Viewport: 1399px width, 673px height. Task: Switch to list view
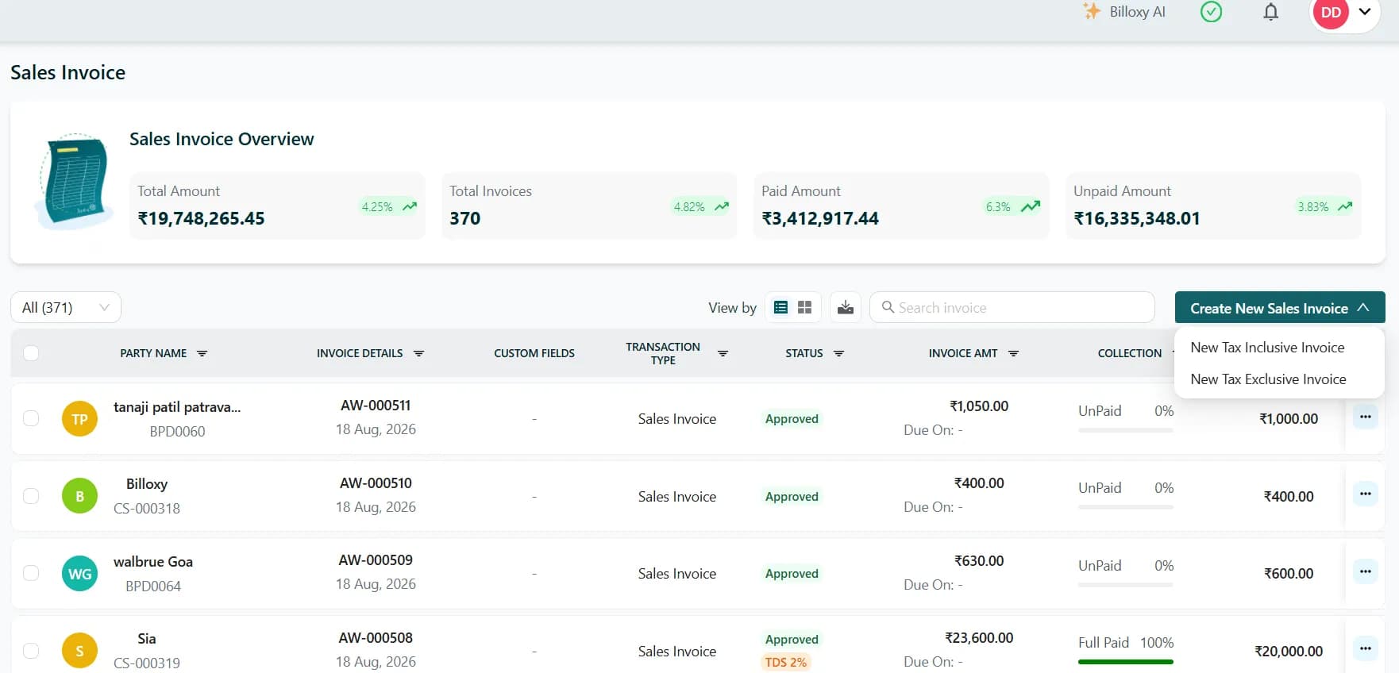pyautogui.click(x=780, y=307)
